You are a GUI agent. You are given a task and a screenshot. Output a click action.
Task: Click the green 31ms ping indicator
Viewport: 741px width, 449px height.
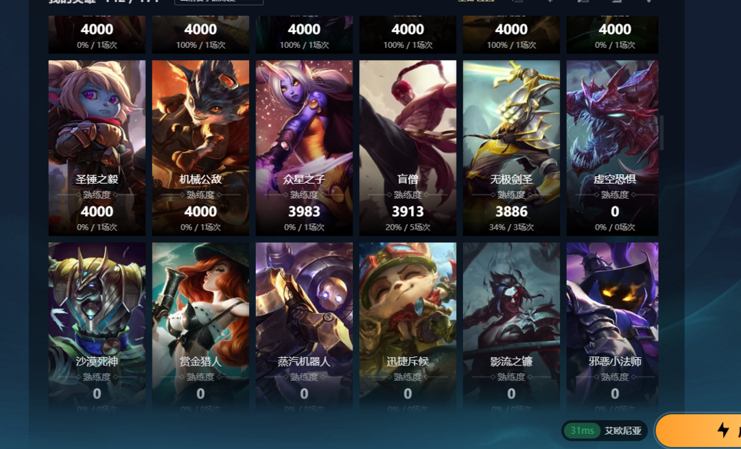point(582,430)
